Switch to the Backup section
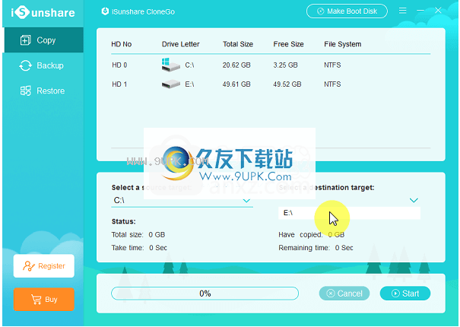 43,65
